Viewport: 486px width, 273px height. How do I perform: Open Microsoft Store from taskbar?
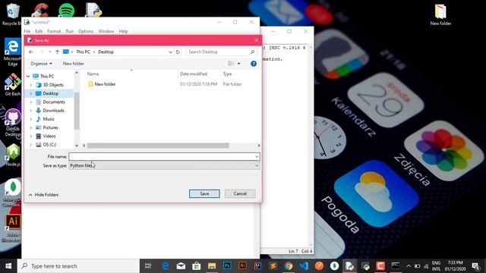pyautogui.click(x=196, y=266)
